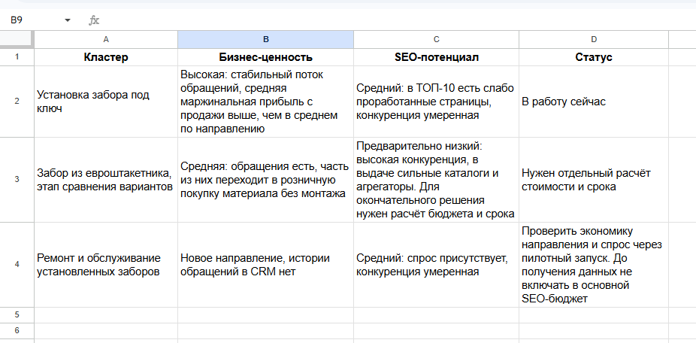This screenshot has height=343, width=696.
Task: Click in the formula bar input area
Action: 400,20
